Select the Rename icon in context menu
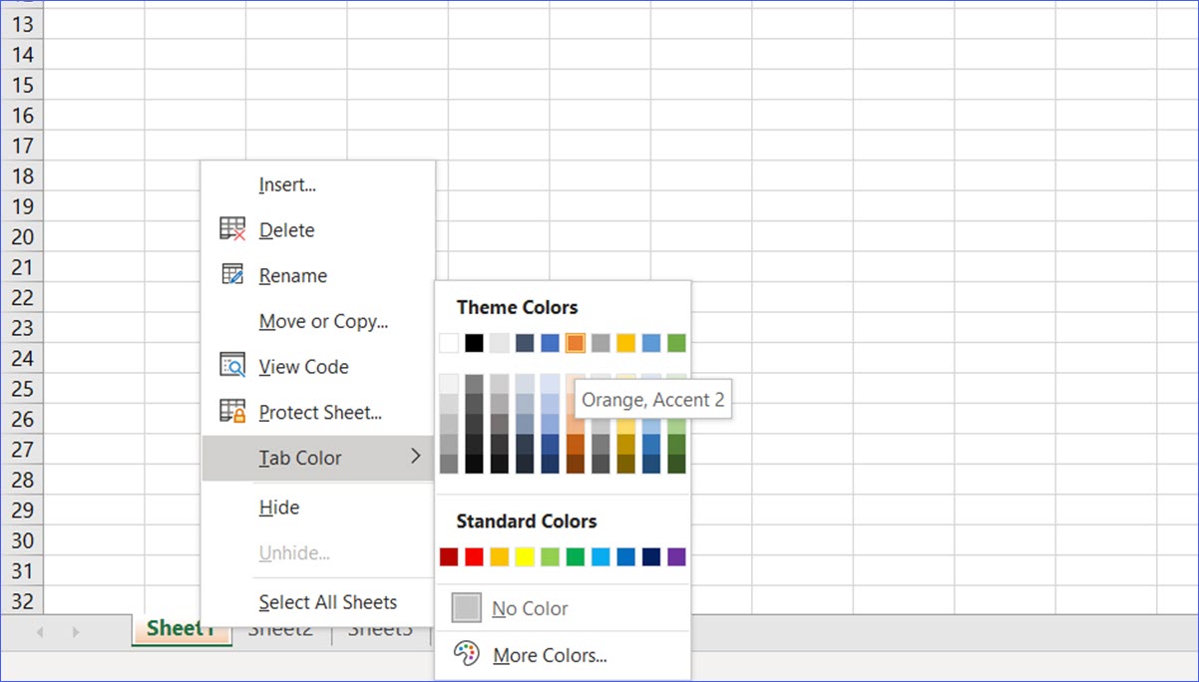Image resolution: width=1199 pixels, height=682 pixels. (231, 275)
